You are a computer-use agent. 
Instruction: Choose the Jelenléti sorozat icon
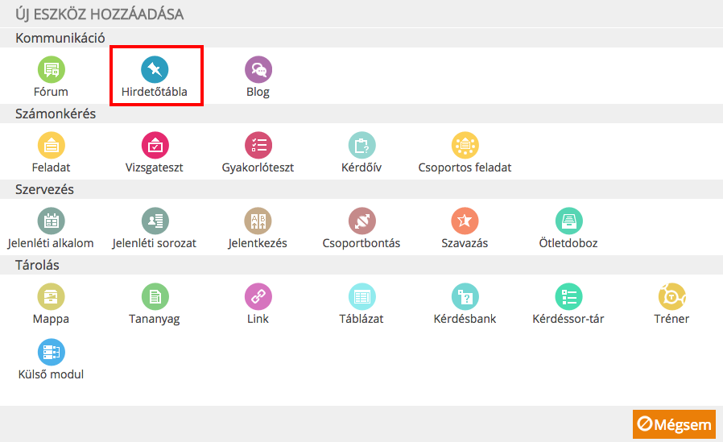(155, 221)
